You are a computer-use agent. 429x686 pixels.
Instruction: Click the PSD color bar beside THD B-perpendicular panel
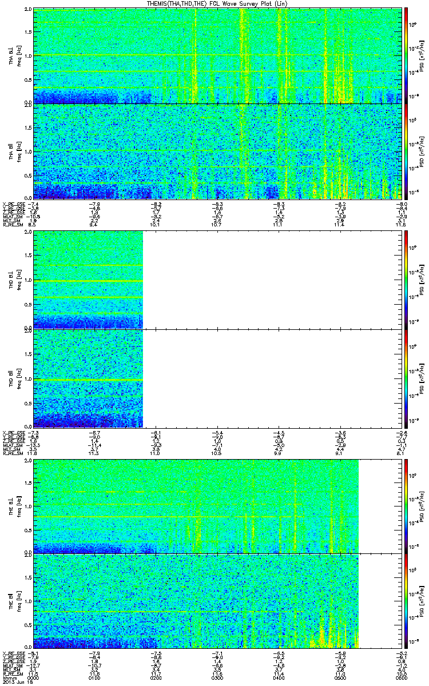(x=407, y=280)
